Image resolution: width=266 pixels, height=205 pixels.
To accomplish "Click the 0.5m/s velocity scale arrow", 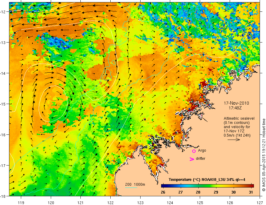I will click(x=234, y=140).
